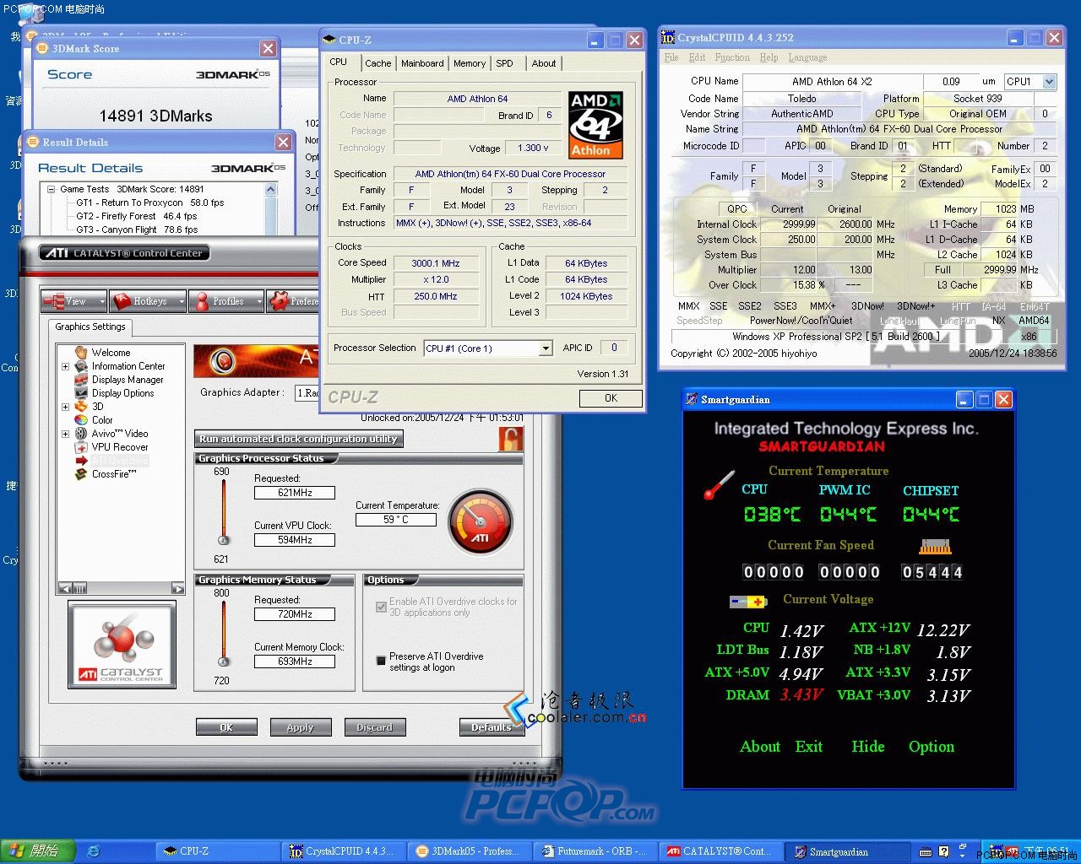The width and height of the screenshot is (1081, 864).
Task: Open the CPU1 dropdown in CrystalCPUID
Action: tap(1049, 82)
